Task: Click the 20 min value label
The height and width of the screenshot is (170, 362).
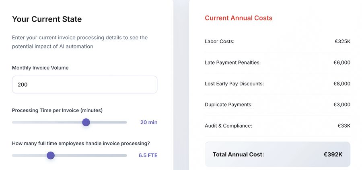Action: point(149,122)
